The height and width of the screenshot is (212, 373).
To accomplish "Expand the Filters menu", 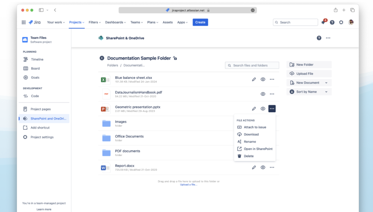I will [95, 22].
